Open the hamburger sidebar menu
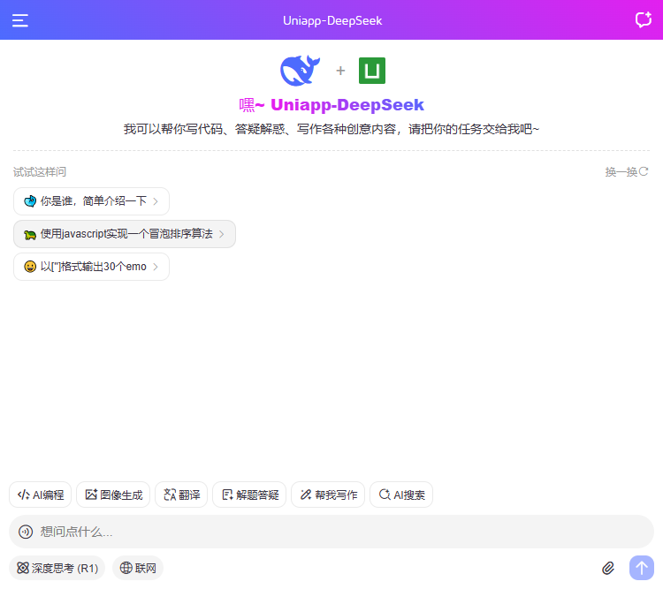This screenshot has width=663, height=589. click(x=20, y=20)
